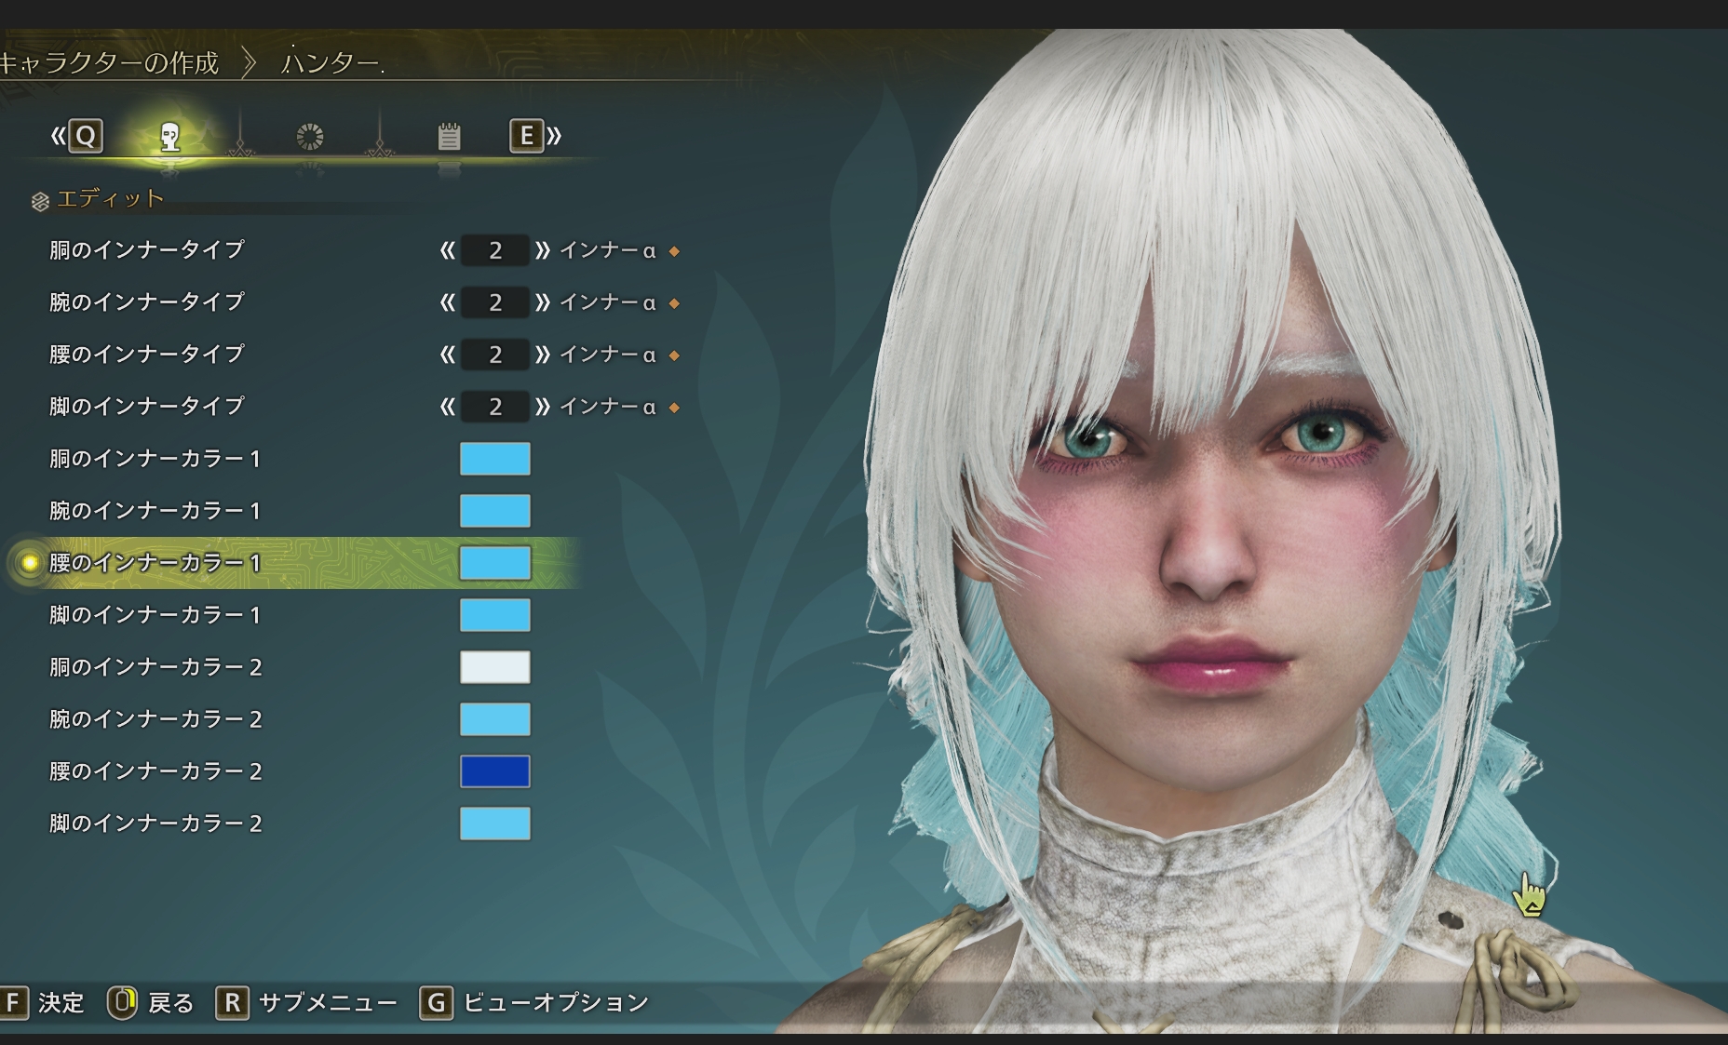The width and height of the screenshot is (1728, 1045).
Task: Increase 腕のインナータイプ with right arrow
Action: (543, 302)
